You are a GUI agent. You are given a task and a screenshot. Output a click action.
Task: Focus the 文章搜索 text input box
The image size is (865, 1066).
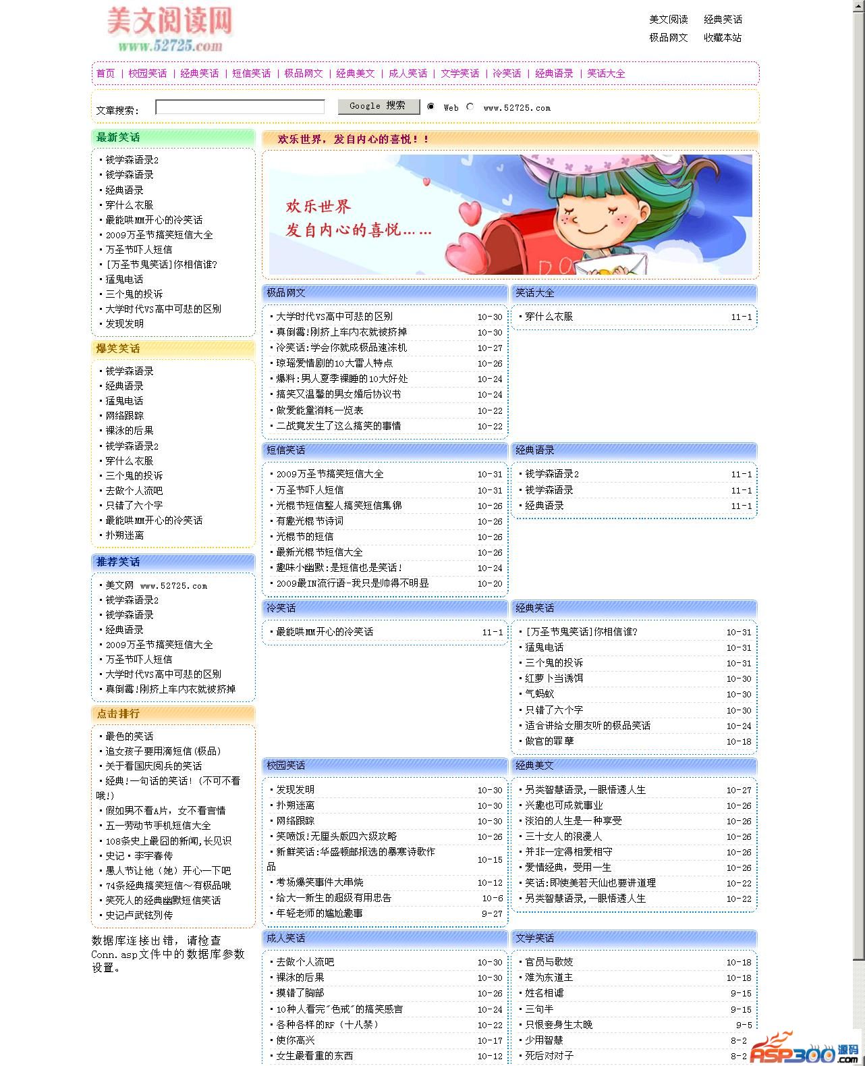[x=240, y=107]
